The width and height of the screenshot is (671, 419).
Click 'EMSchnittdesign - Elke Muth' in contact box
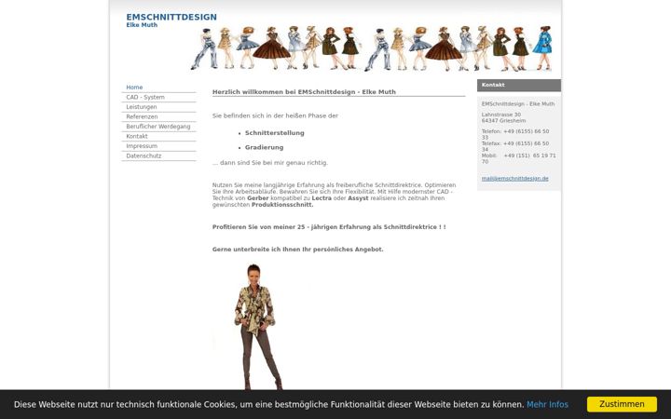tap(518, 104)
